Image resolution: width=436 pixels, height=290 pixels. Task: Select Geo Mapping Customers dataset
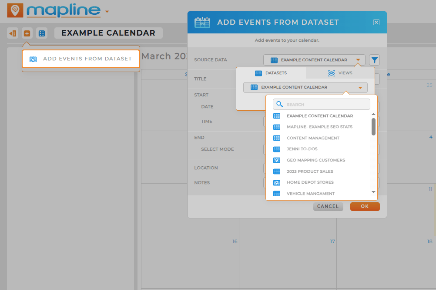pyautogui.click(x=316, y=160)
